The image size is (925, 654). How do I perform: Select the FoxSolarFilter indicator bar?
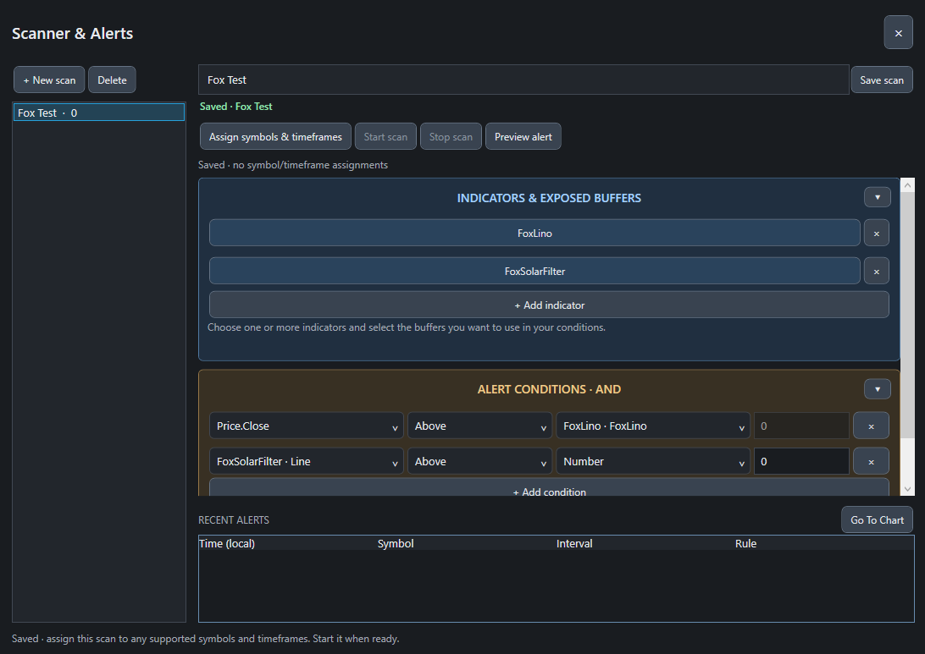pos(535,272)
